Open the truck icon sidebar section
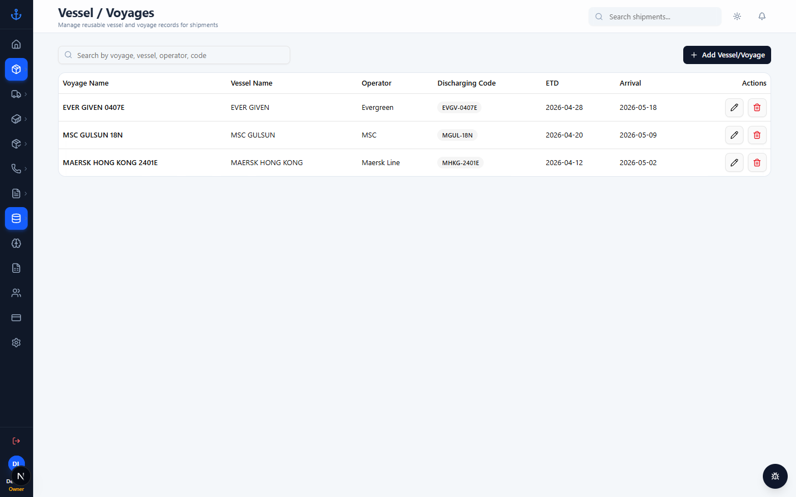The height and width of the screenshot is (497, 796). pos(16,94)
